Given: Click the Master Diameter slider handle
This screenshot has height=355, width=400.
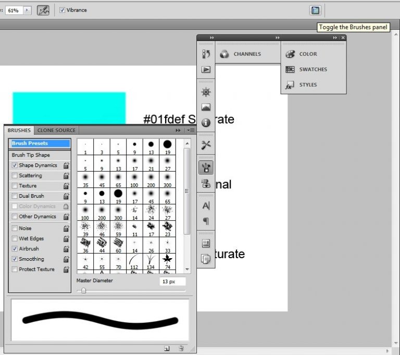Looking at the screenshot, I should click(x=83, y=290).
